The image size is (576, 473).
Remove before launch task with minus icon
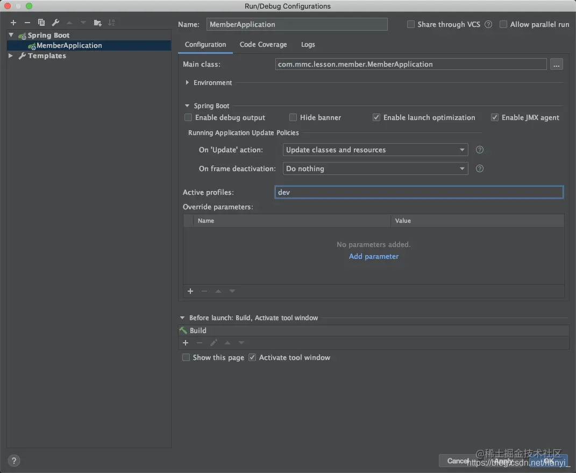point(200,343)
